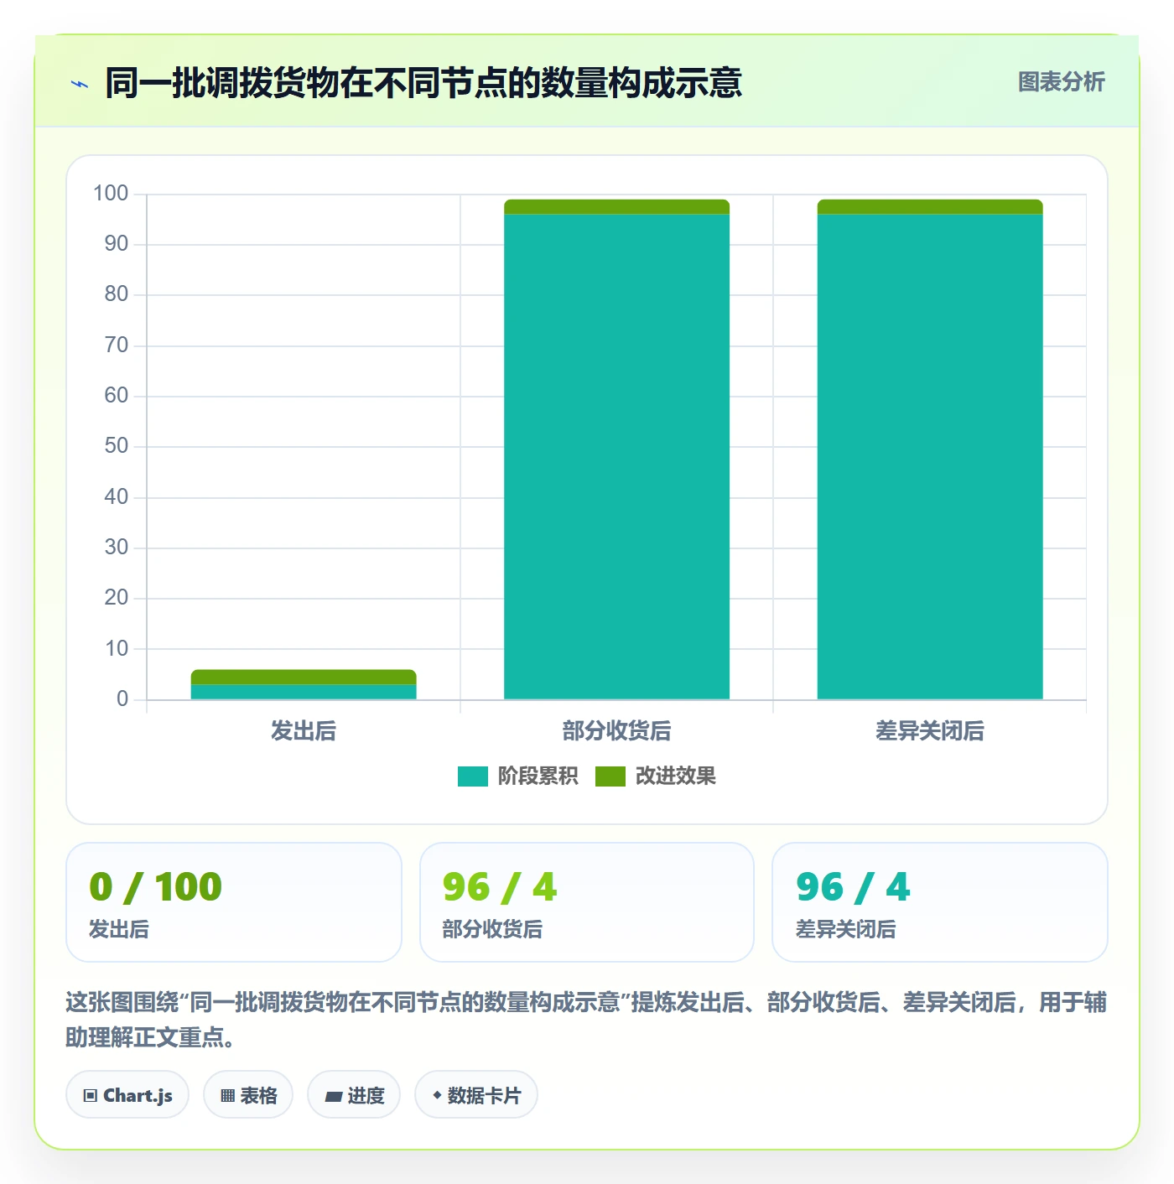The width and height of the screenshot is (1174, 1184).
Task: Click the 表格 tag chip
Action: 248,1094
